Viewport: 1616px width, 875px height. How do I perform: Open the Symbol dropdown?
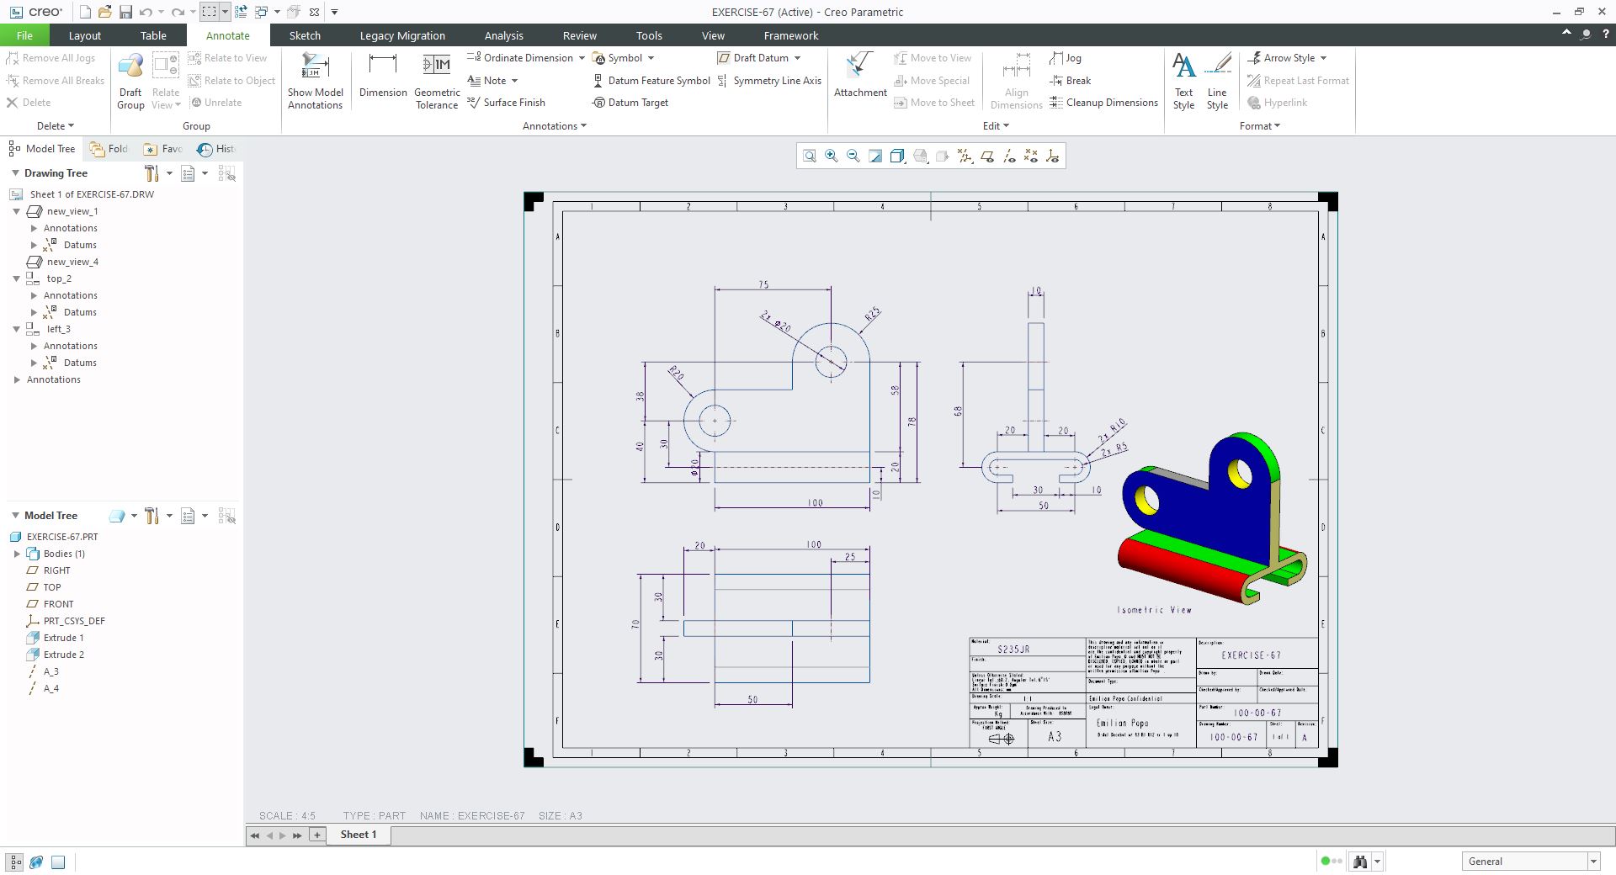tap(651, 58)
